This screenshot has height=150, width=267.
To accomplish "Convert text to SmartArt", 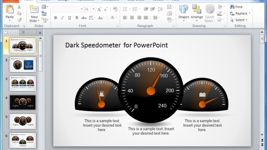I will click(x=170, y=20).
